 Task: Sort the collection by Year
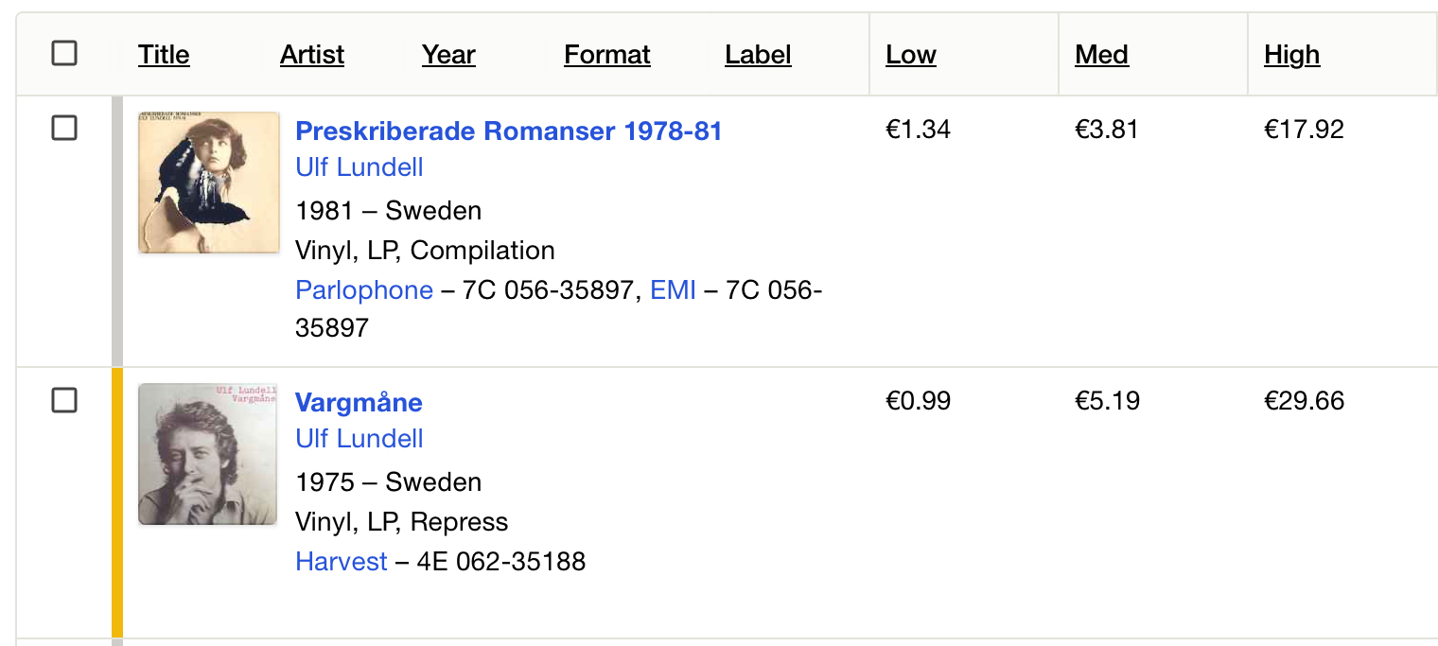tap(448, 55)
